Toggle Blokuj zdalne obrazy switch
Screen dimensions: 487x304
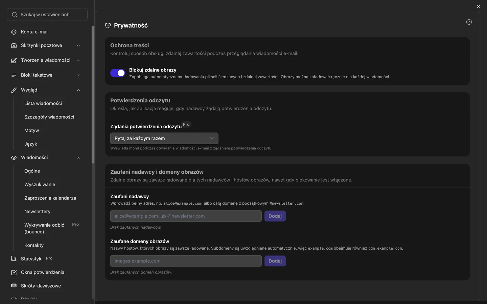point(118,73)
